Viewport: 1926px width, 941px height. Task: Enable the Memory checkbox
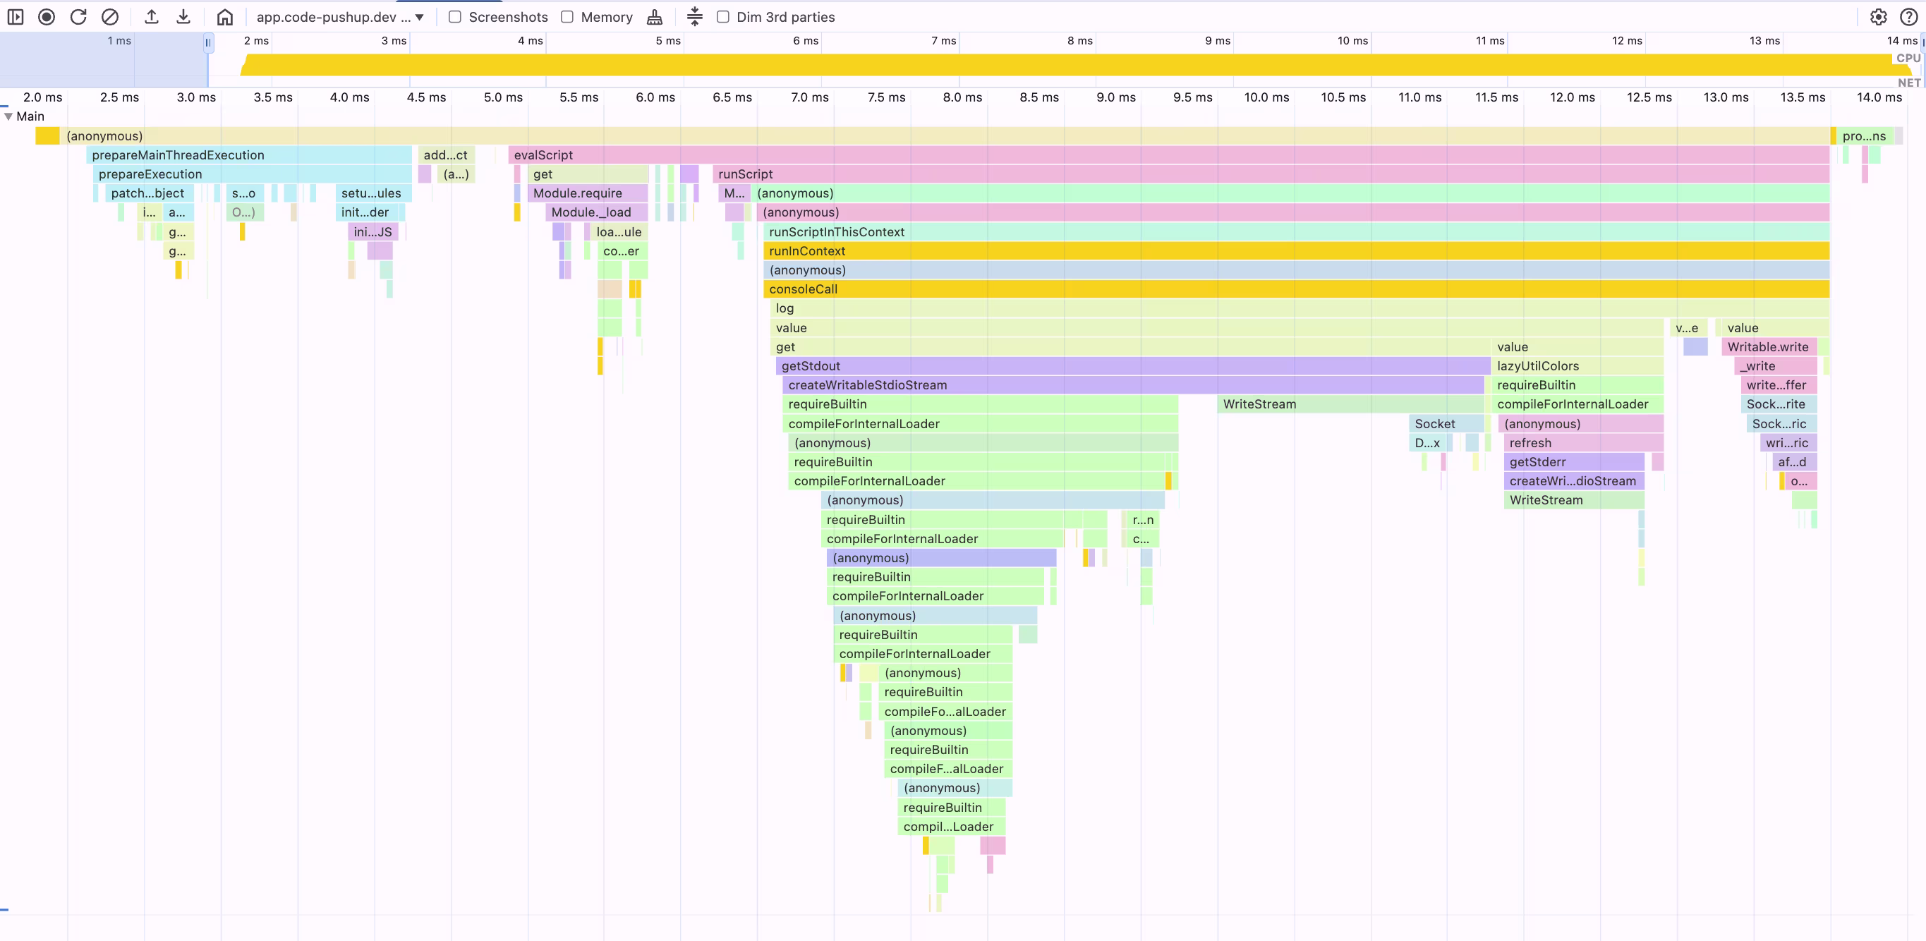(x=567, y=16)
